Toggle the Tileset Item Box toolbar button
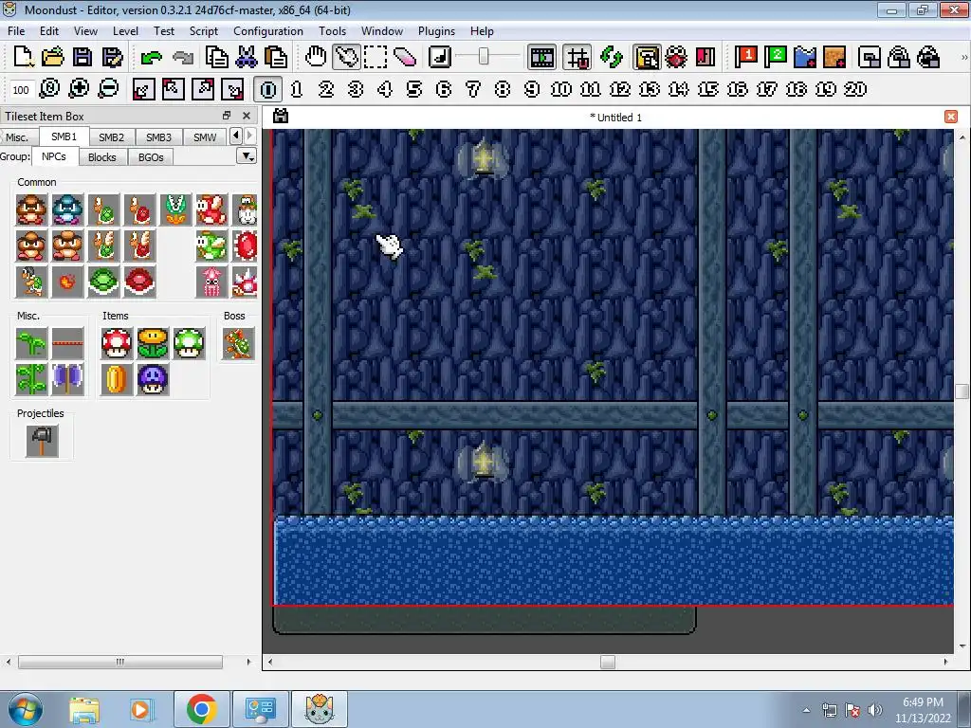This screenshot has width=971, height=728. pyautogui.click(x=647, y=58)
